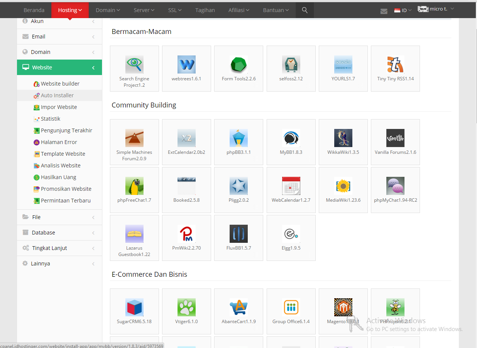The width and height of the screenshot is (477, 348).
Task: Open the AbanteCart 1.1.9 cart icon
Action: [239, 307]
